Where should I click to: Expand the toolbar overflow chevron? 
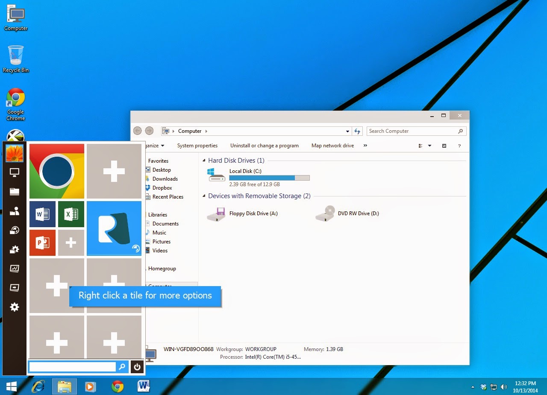365,146
